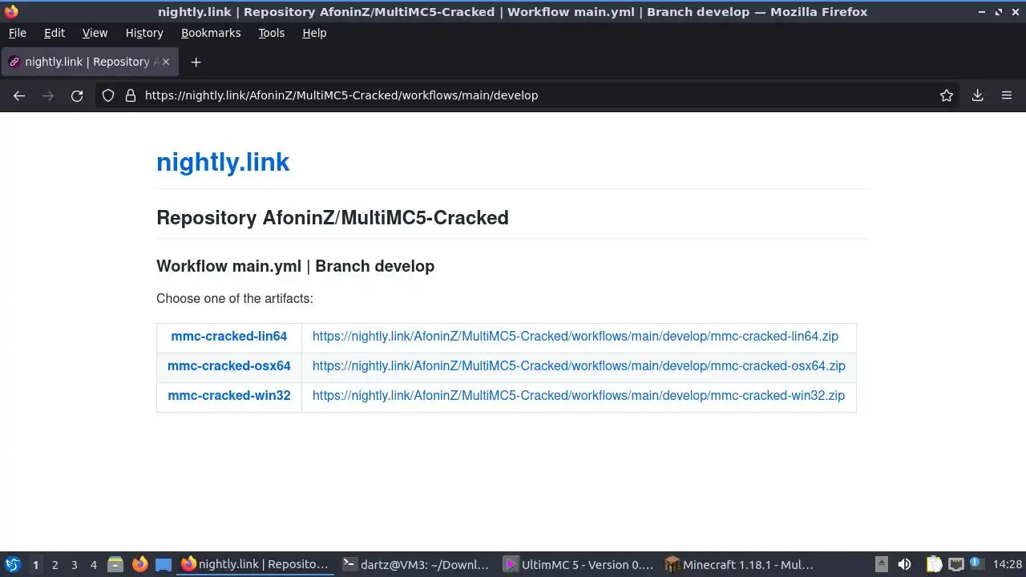Select the nightly.link Repository tab
1026x577 pixels.
pyautogui.click(x=90, y=62)
